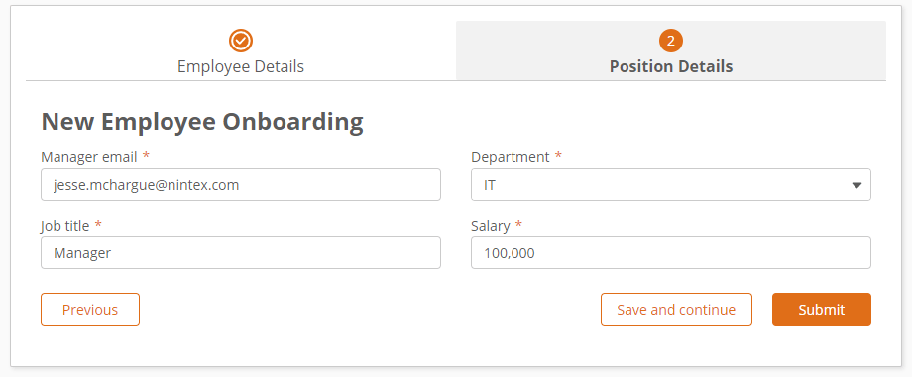Click the orange number 2 step circle
The height and width of the screenshot is (377, 912).
click(671, 41)
